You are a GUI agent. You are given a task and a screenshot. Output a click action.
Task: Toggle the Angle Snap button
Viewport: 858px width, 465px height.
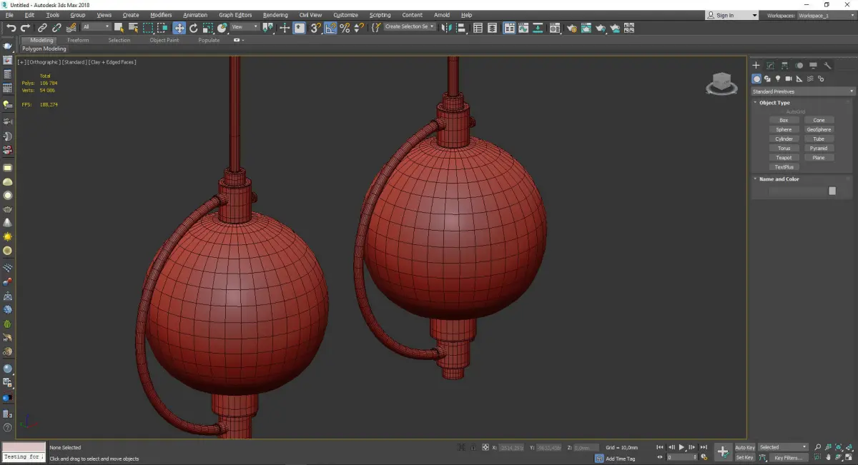(x=330, y=28)
